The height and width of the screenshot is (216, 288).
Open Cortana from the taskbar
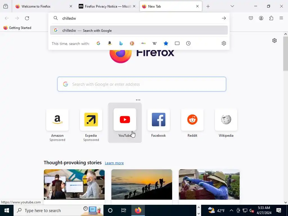(x=110, y=210)
